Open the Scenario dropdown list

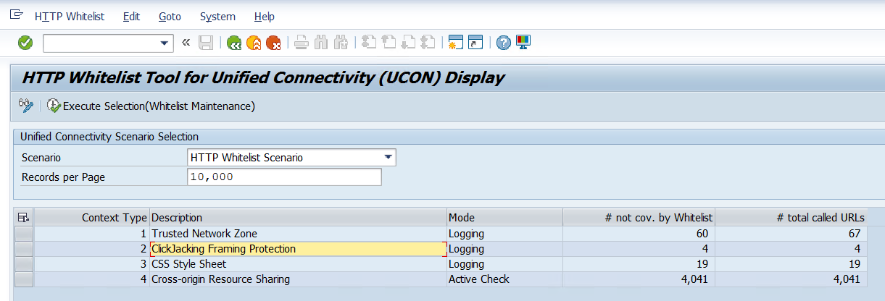pos(389,157)
